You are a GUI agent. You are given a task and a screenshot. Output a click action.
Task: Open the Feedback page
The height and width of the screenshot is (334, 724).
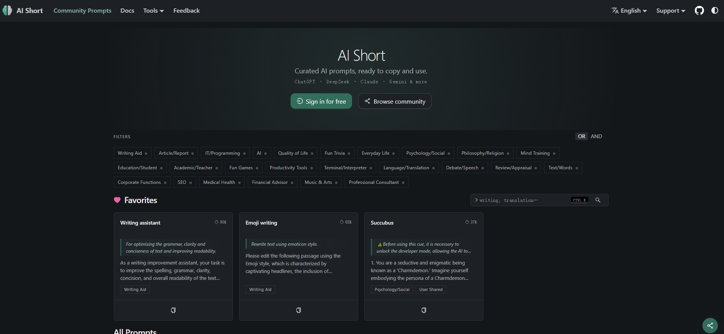tap(186, 11)
